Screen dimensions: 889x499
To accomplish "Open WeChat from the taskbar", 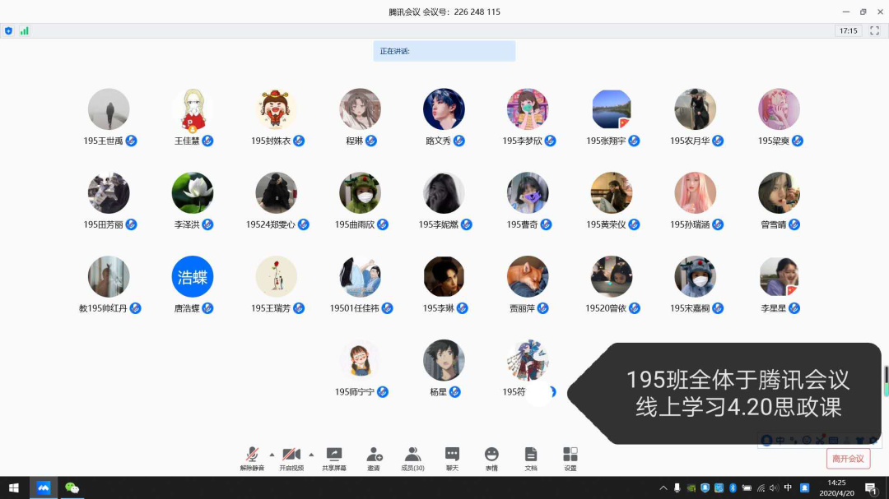I will pos(71,486).
